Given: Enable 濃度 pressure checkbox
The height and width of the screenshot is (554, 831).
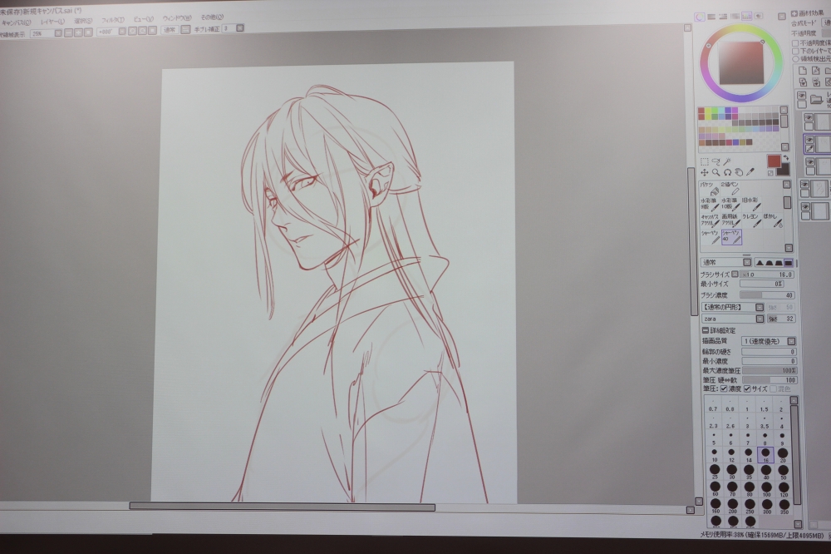Looking at the screenshot, I should [x=724, y=389].
